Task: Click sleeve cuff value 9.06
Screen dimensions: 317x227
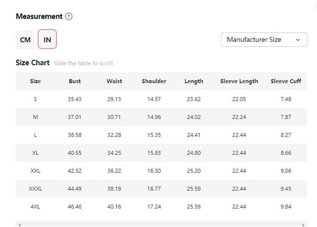Action: point(286,171)
